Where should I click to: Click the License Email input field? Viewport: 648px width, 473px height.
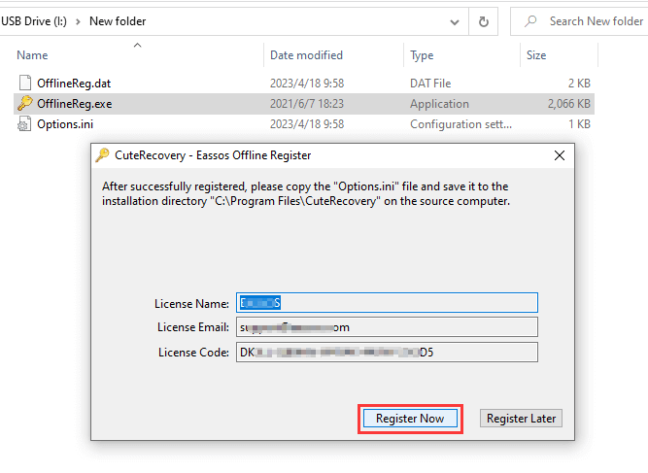[x=387, y=327]
